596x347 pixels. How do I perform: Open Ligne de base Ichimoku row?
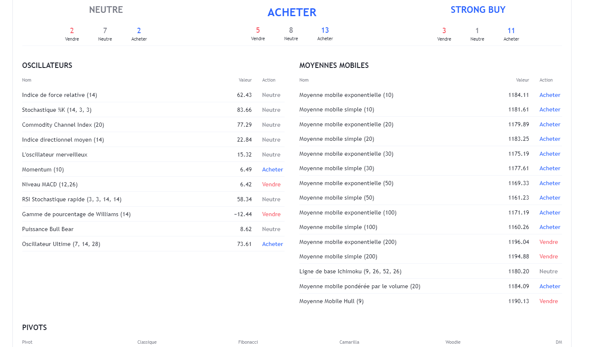431,271
